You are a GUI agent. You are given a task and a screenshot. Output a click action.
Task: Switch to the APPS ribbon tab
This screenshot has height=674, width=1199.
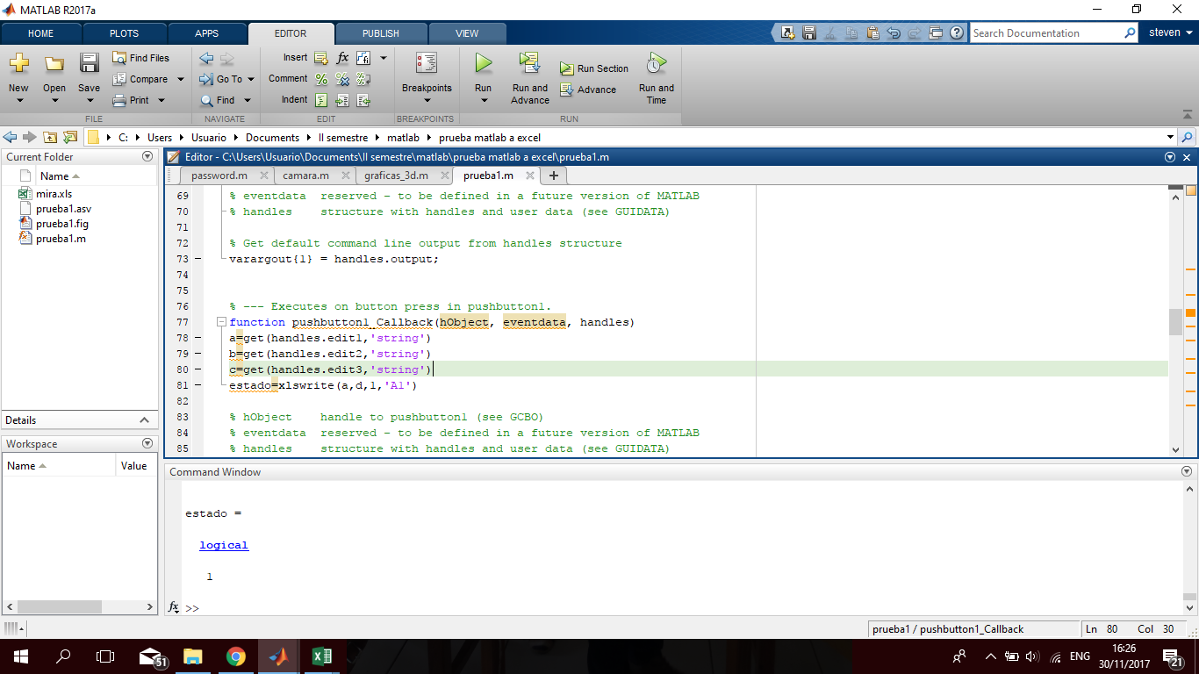pyautogui.click(x=206, y=33)
